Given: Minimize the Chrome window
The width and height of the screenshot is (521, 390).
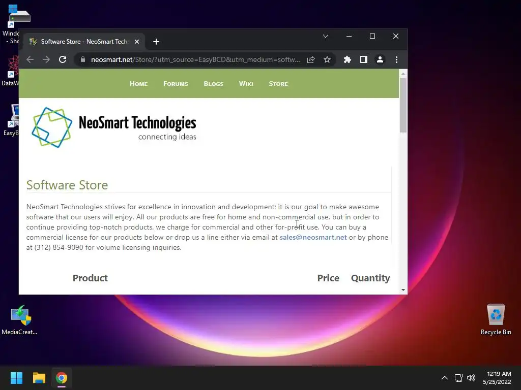Looking at the screenshot, I should [x=349, y=36].
